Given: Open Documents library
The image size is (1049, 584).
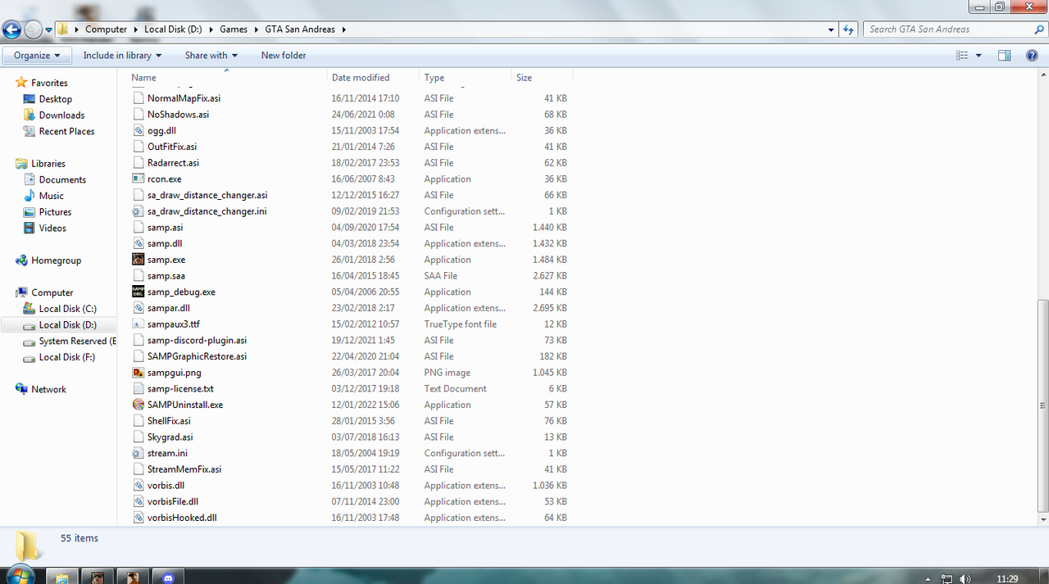Looking at the screenshot, I should 62,179.
